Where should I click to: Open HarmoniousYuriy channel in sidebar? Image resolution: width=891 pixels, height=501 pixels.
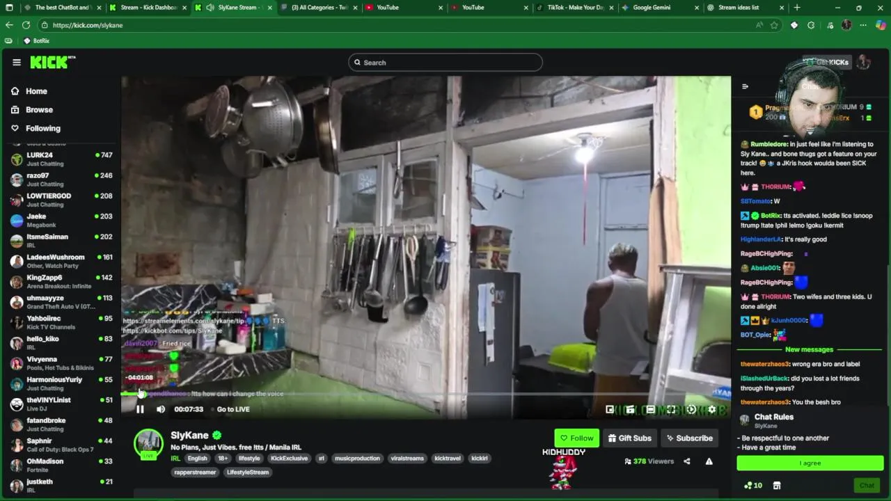click(x=61, y=384)
